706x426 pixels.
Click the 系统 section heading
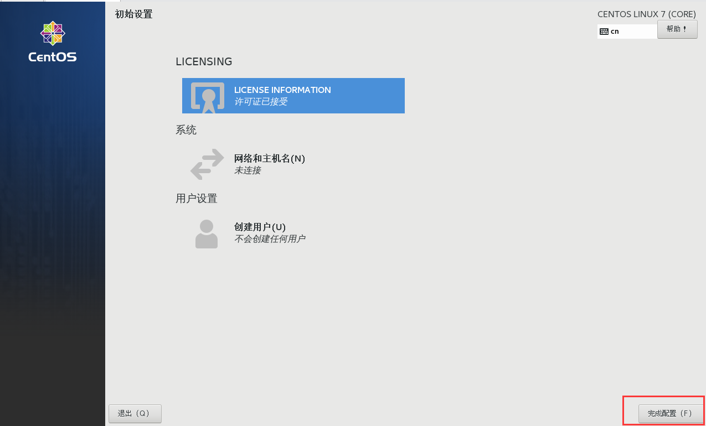[186, 130]
